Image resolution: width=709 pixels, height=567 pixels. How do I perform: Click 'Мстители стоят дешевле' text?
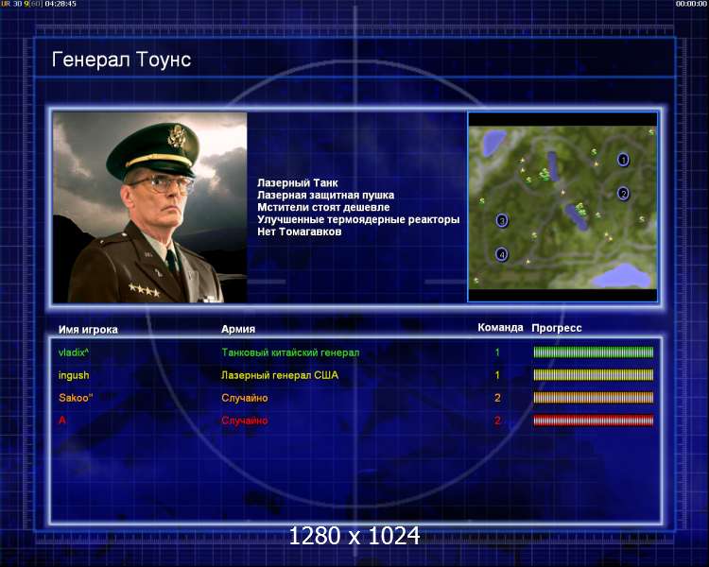point(323,207)
